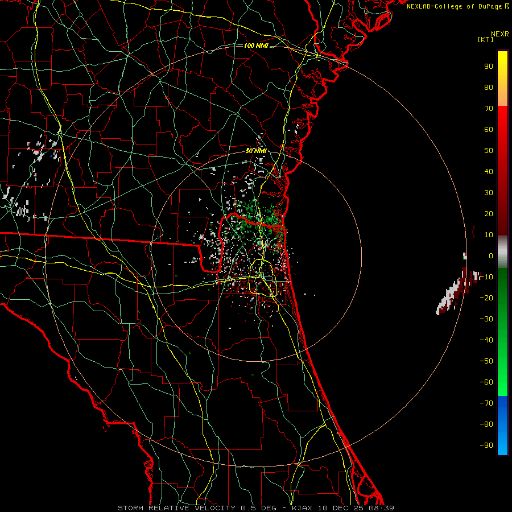Click the 70 value on the velocity scale

[x=489, y=109]
